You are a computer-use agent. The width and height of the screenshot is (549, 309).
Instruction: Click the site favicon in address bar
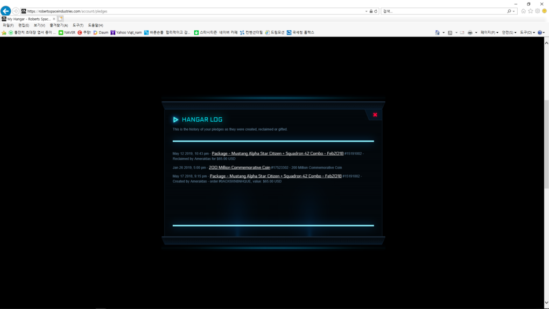(x=24, y=11)
